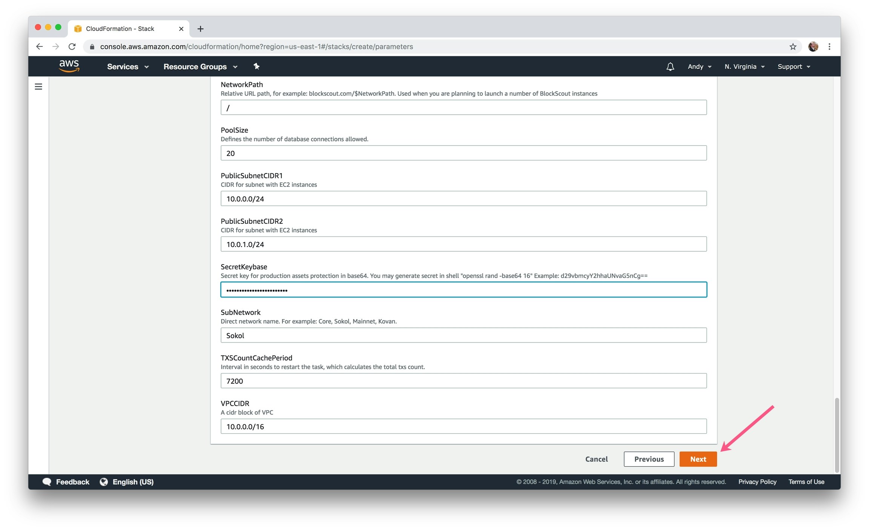Click the globe language icon
The width and height of the screenshot is (869, 530).
pos(104,482)
